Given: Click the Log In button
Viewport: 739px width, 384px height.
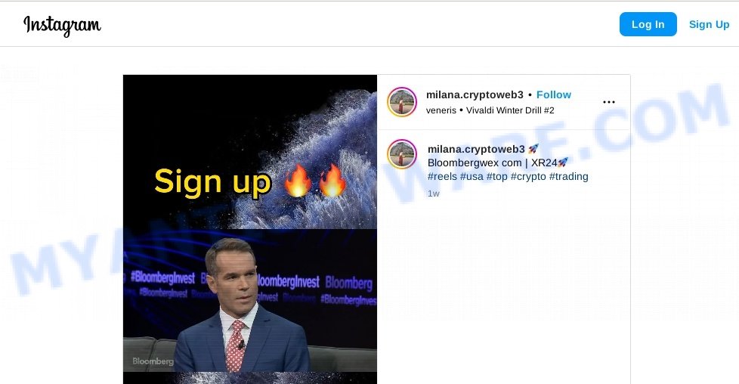Looking at the screenshot, I should pos(648,24).
